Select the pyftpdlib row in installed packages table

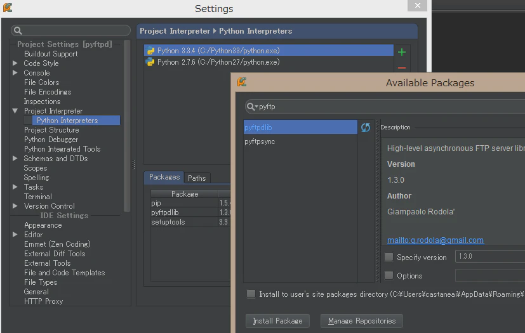(190, 212)
